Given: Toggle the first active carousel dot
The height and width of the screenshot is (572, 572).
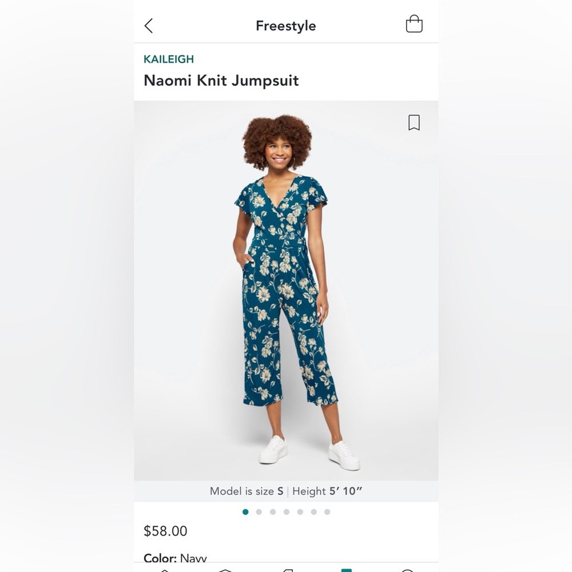Looking at the screenshot, I should [x=245, y=512].
